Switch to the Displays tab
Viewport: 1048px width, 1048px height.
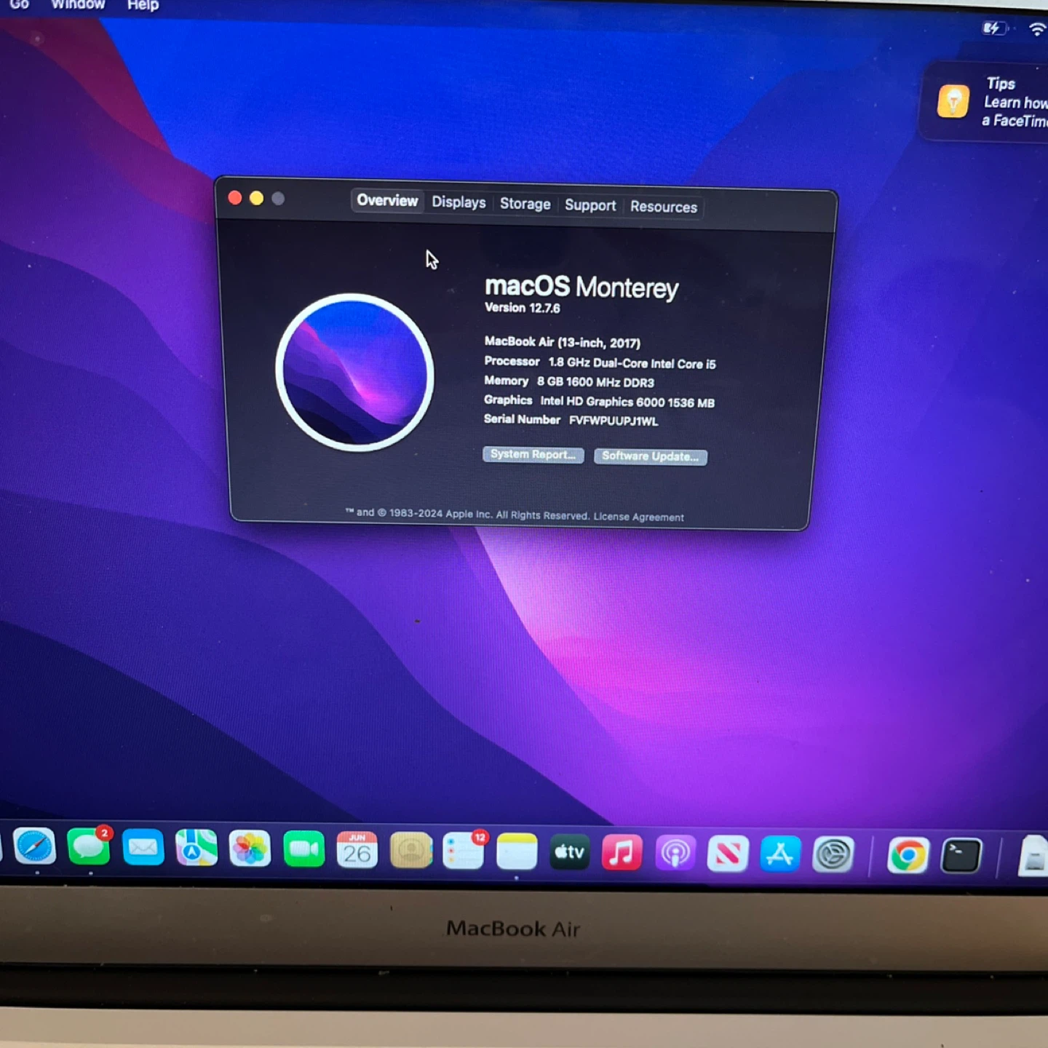tap(458, 202)
